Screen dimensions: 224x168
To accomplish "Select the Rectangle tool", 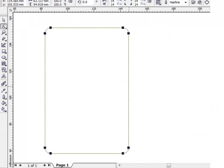I will (4, 51).
